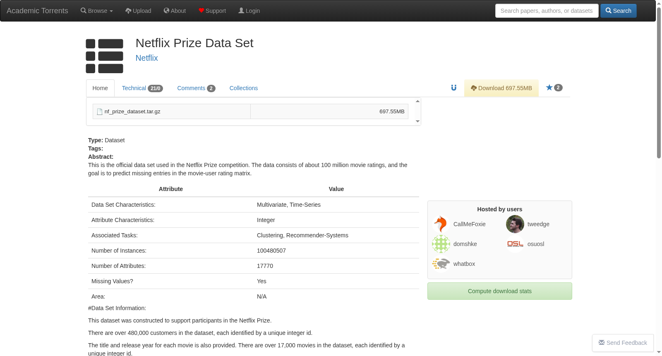Open domshke's user profile link
Viewport: 662px width, 356px height.
click(465, 244)
